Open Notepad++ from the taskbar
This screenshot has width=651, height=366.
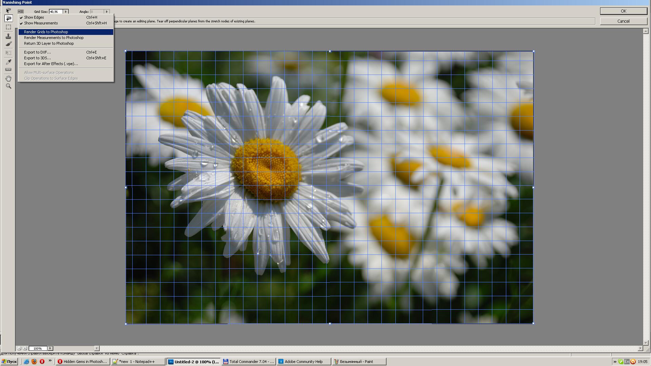pyautogui.click(x=138, y=362)
